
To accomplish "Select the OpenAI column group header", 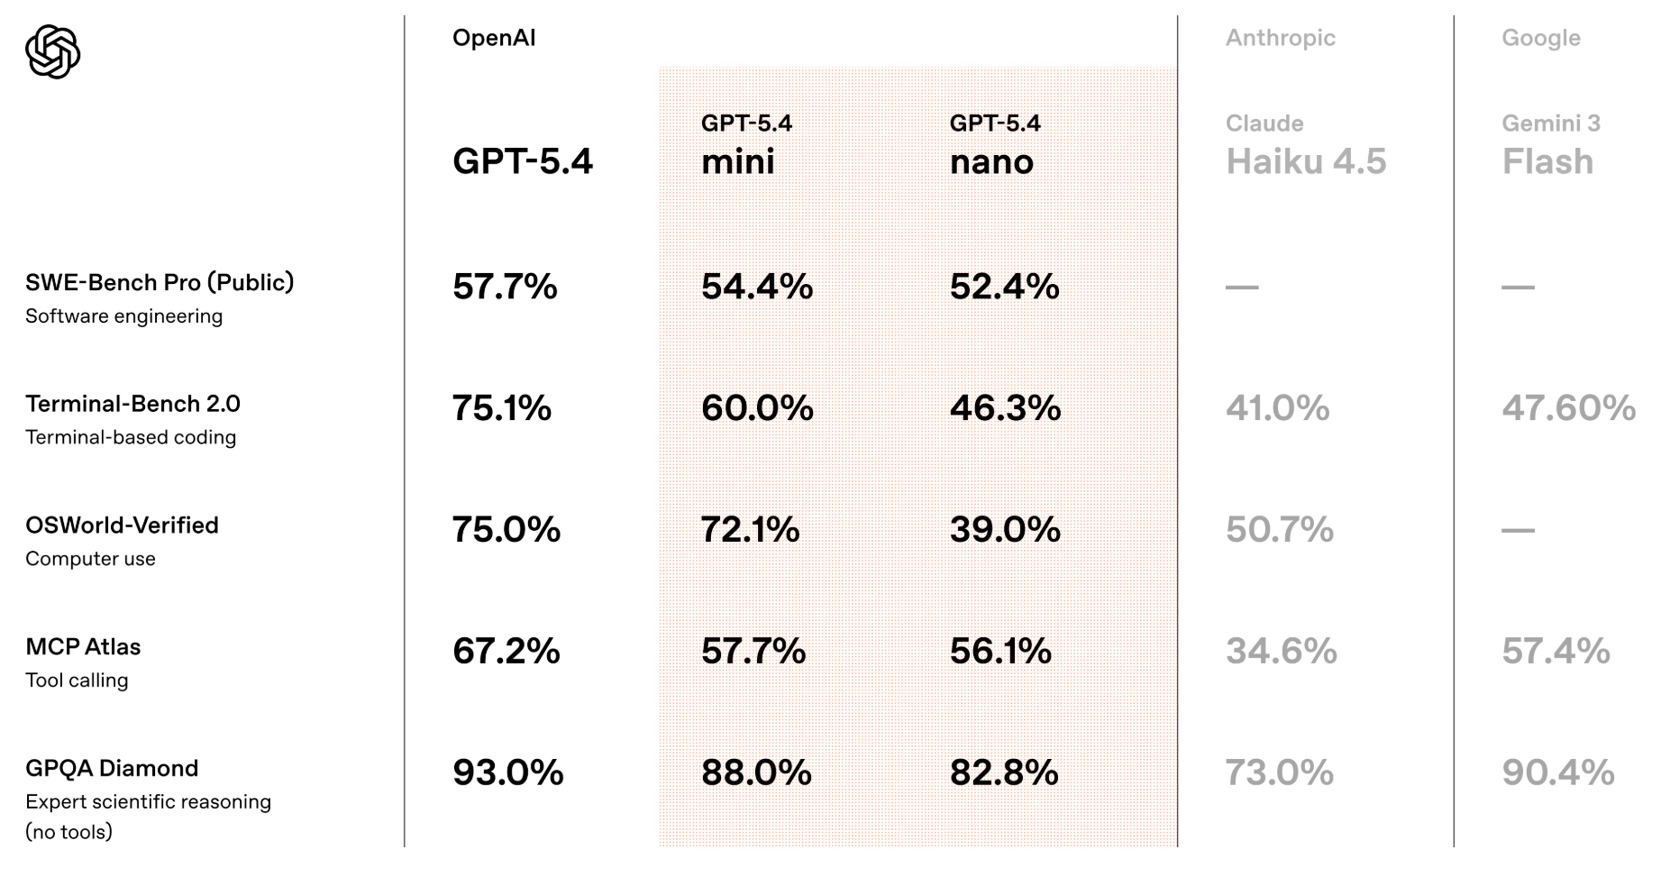I will [x=493, y=38].
